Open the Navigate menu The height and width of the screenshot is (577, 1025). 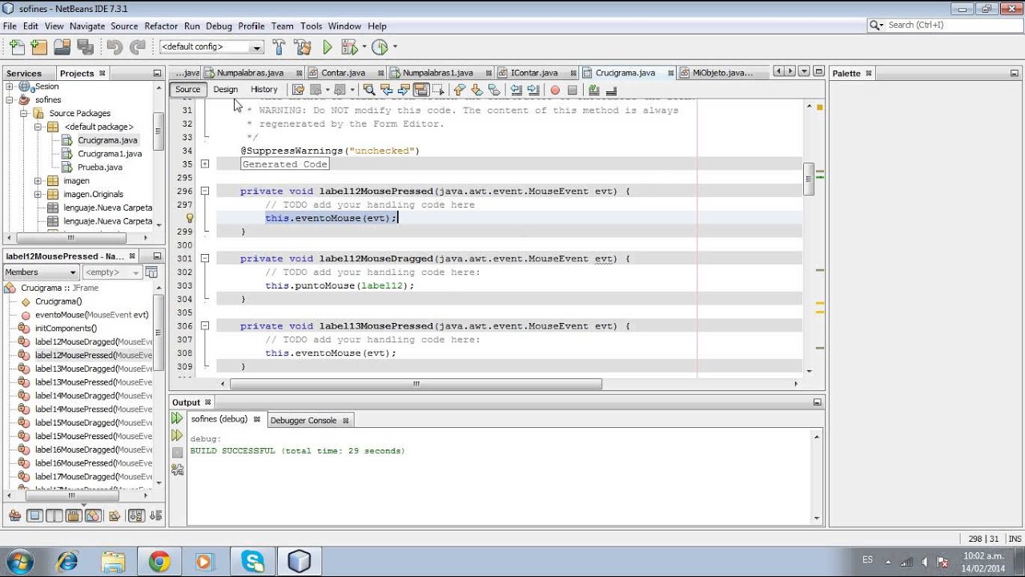(x=87, y=26)
